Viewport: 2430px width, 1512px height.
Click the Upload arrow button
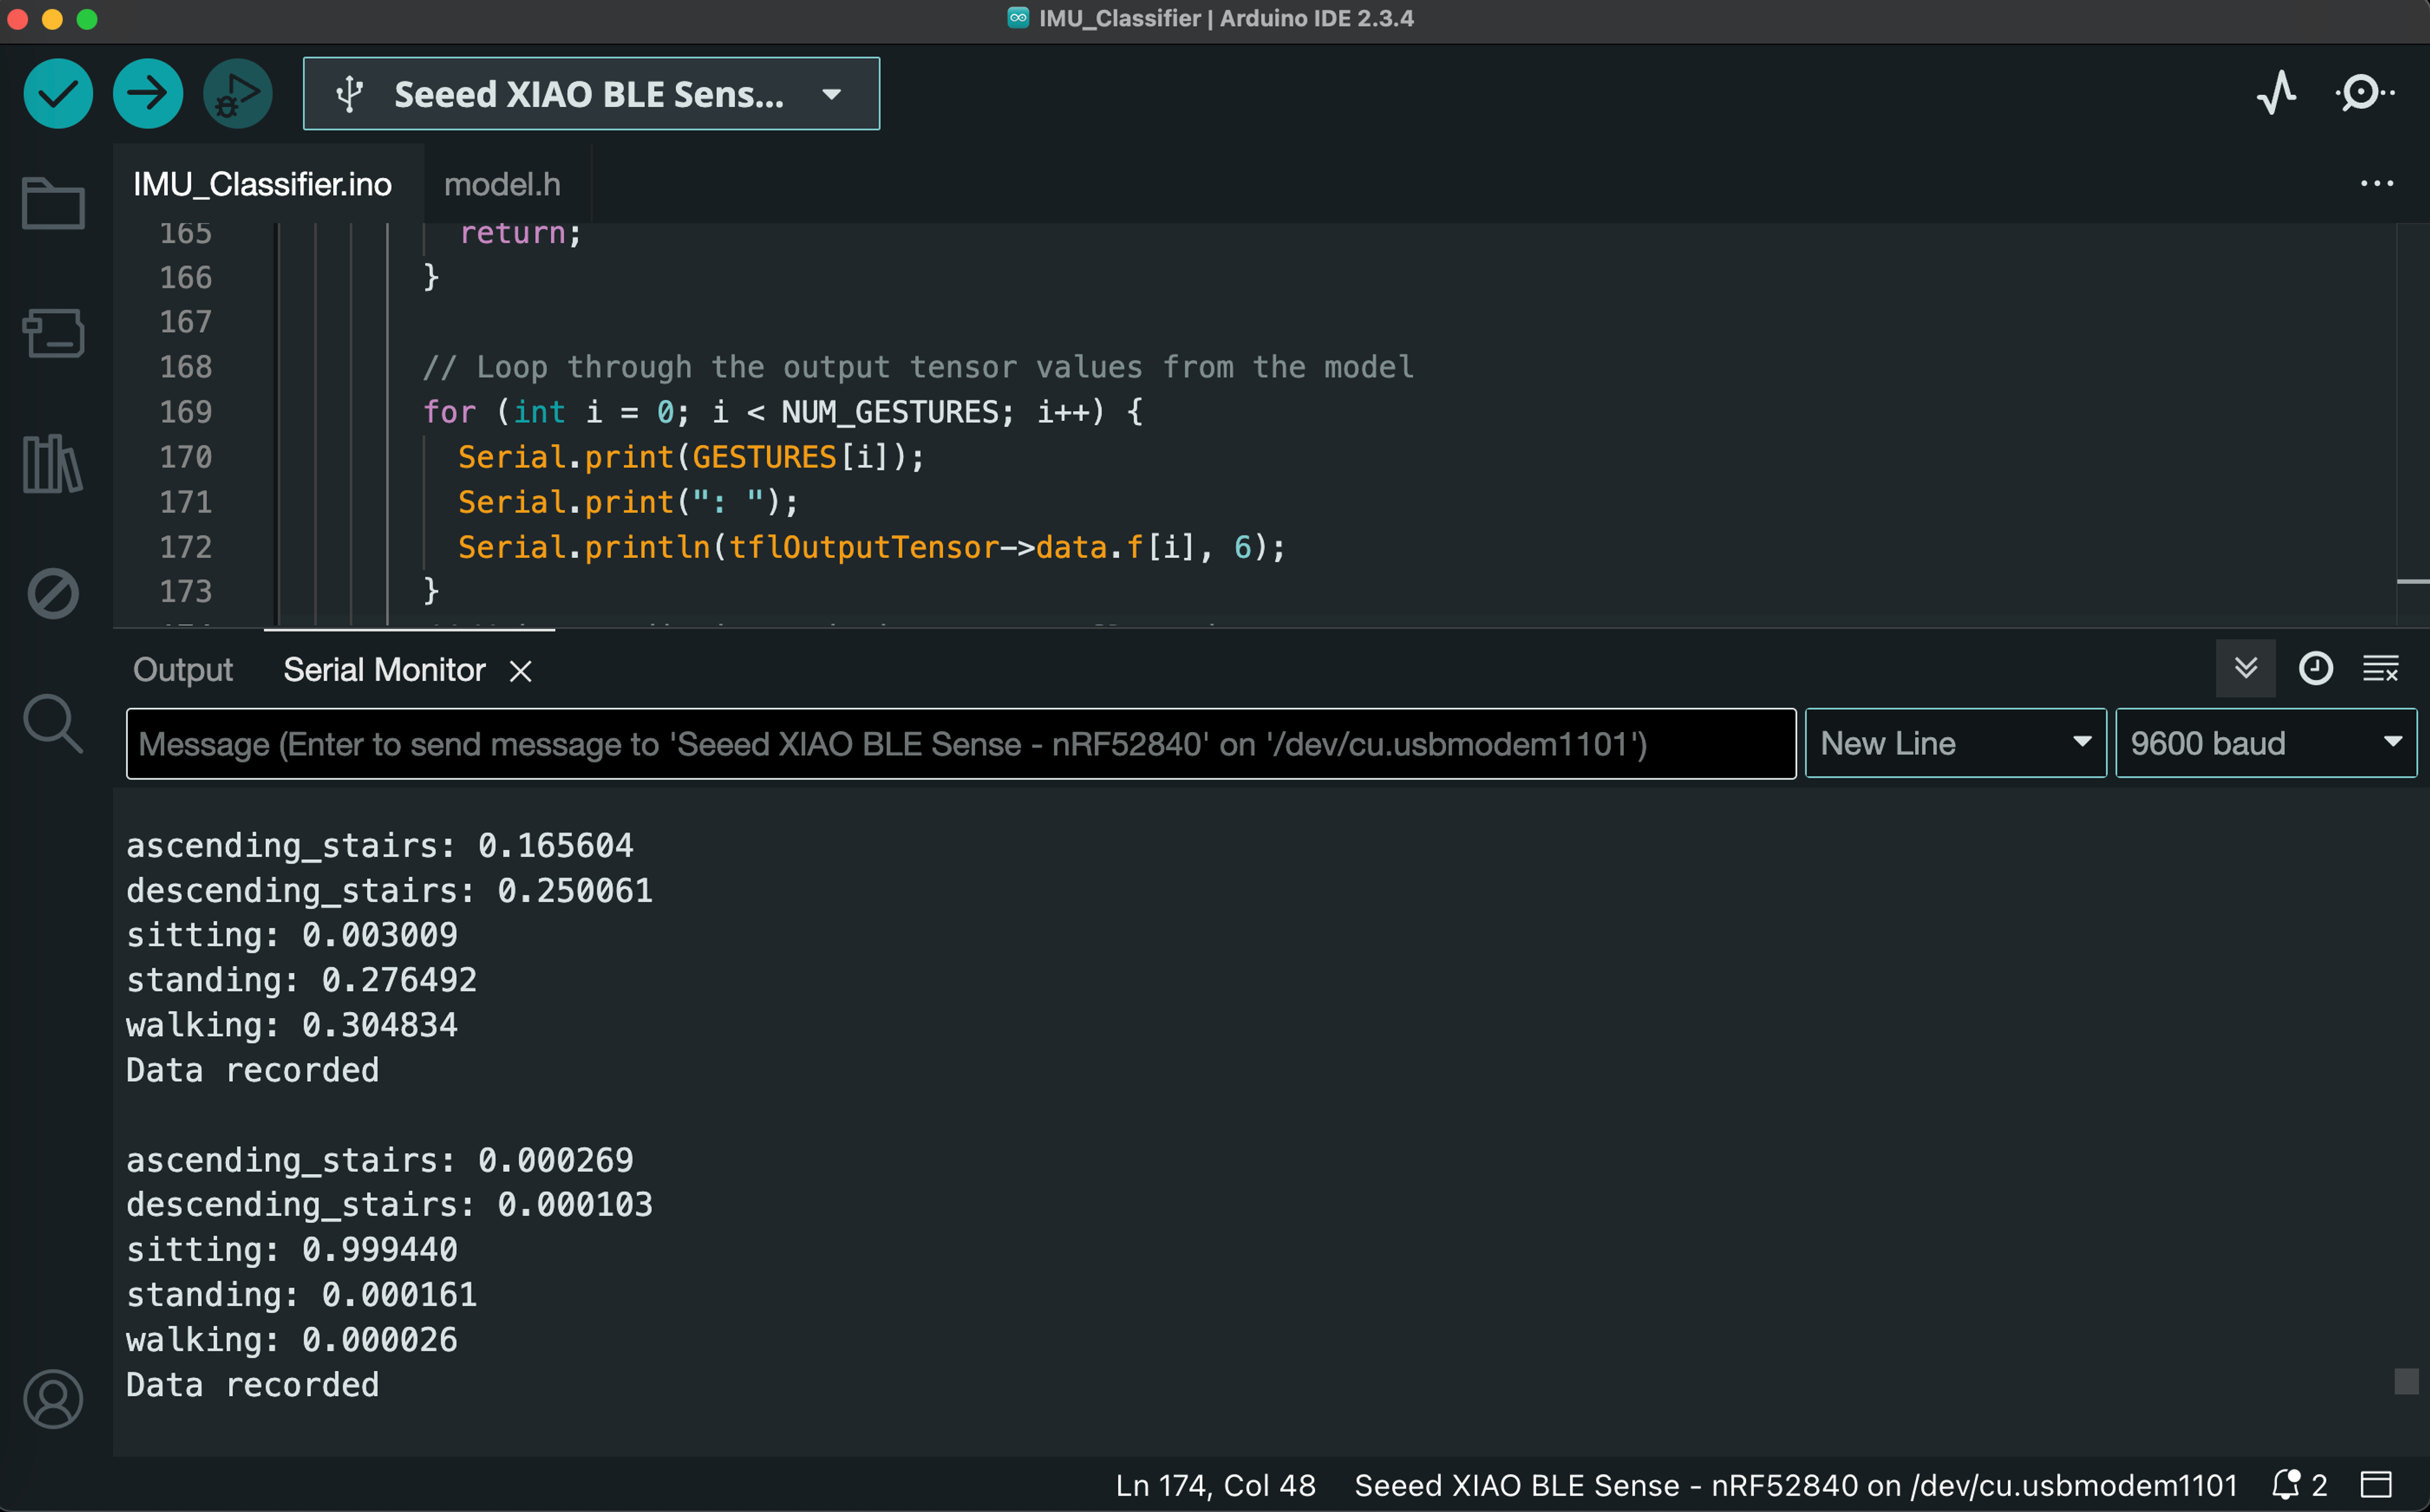click(x=148, y=94)
